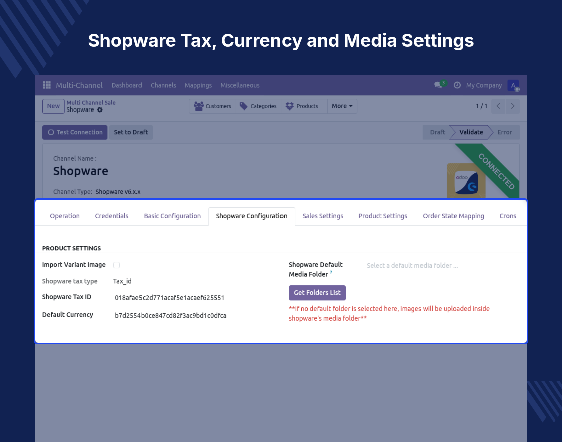Image resolution: width=562 pixels, height=442 pixels.
Task: Expand the More dropdown
Action: [x=342, y=106]
